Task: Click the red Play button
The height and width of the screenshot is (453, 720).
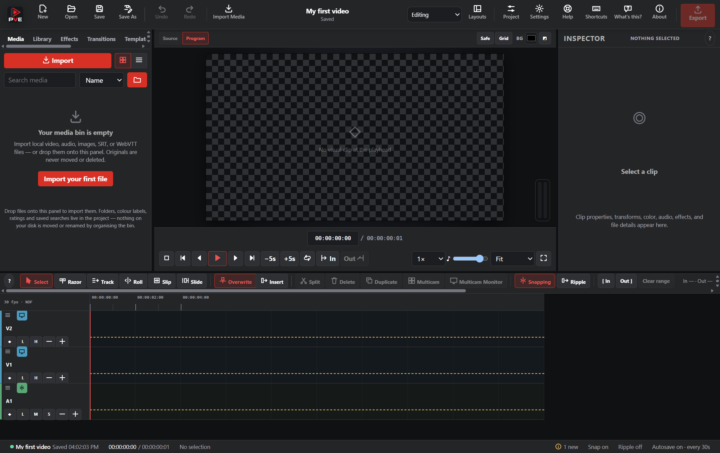Action: (x=217, y=258)
